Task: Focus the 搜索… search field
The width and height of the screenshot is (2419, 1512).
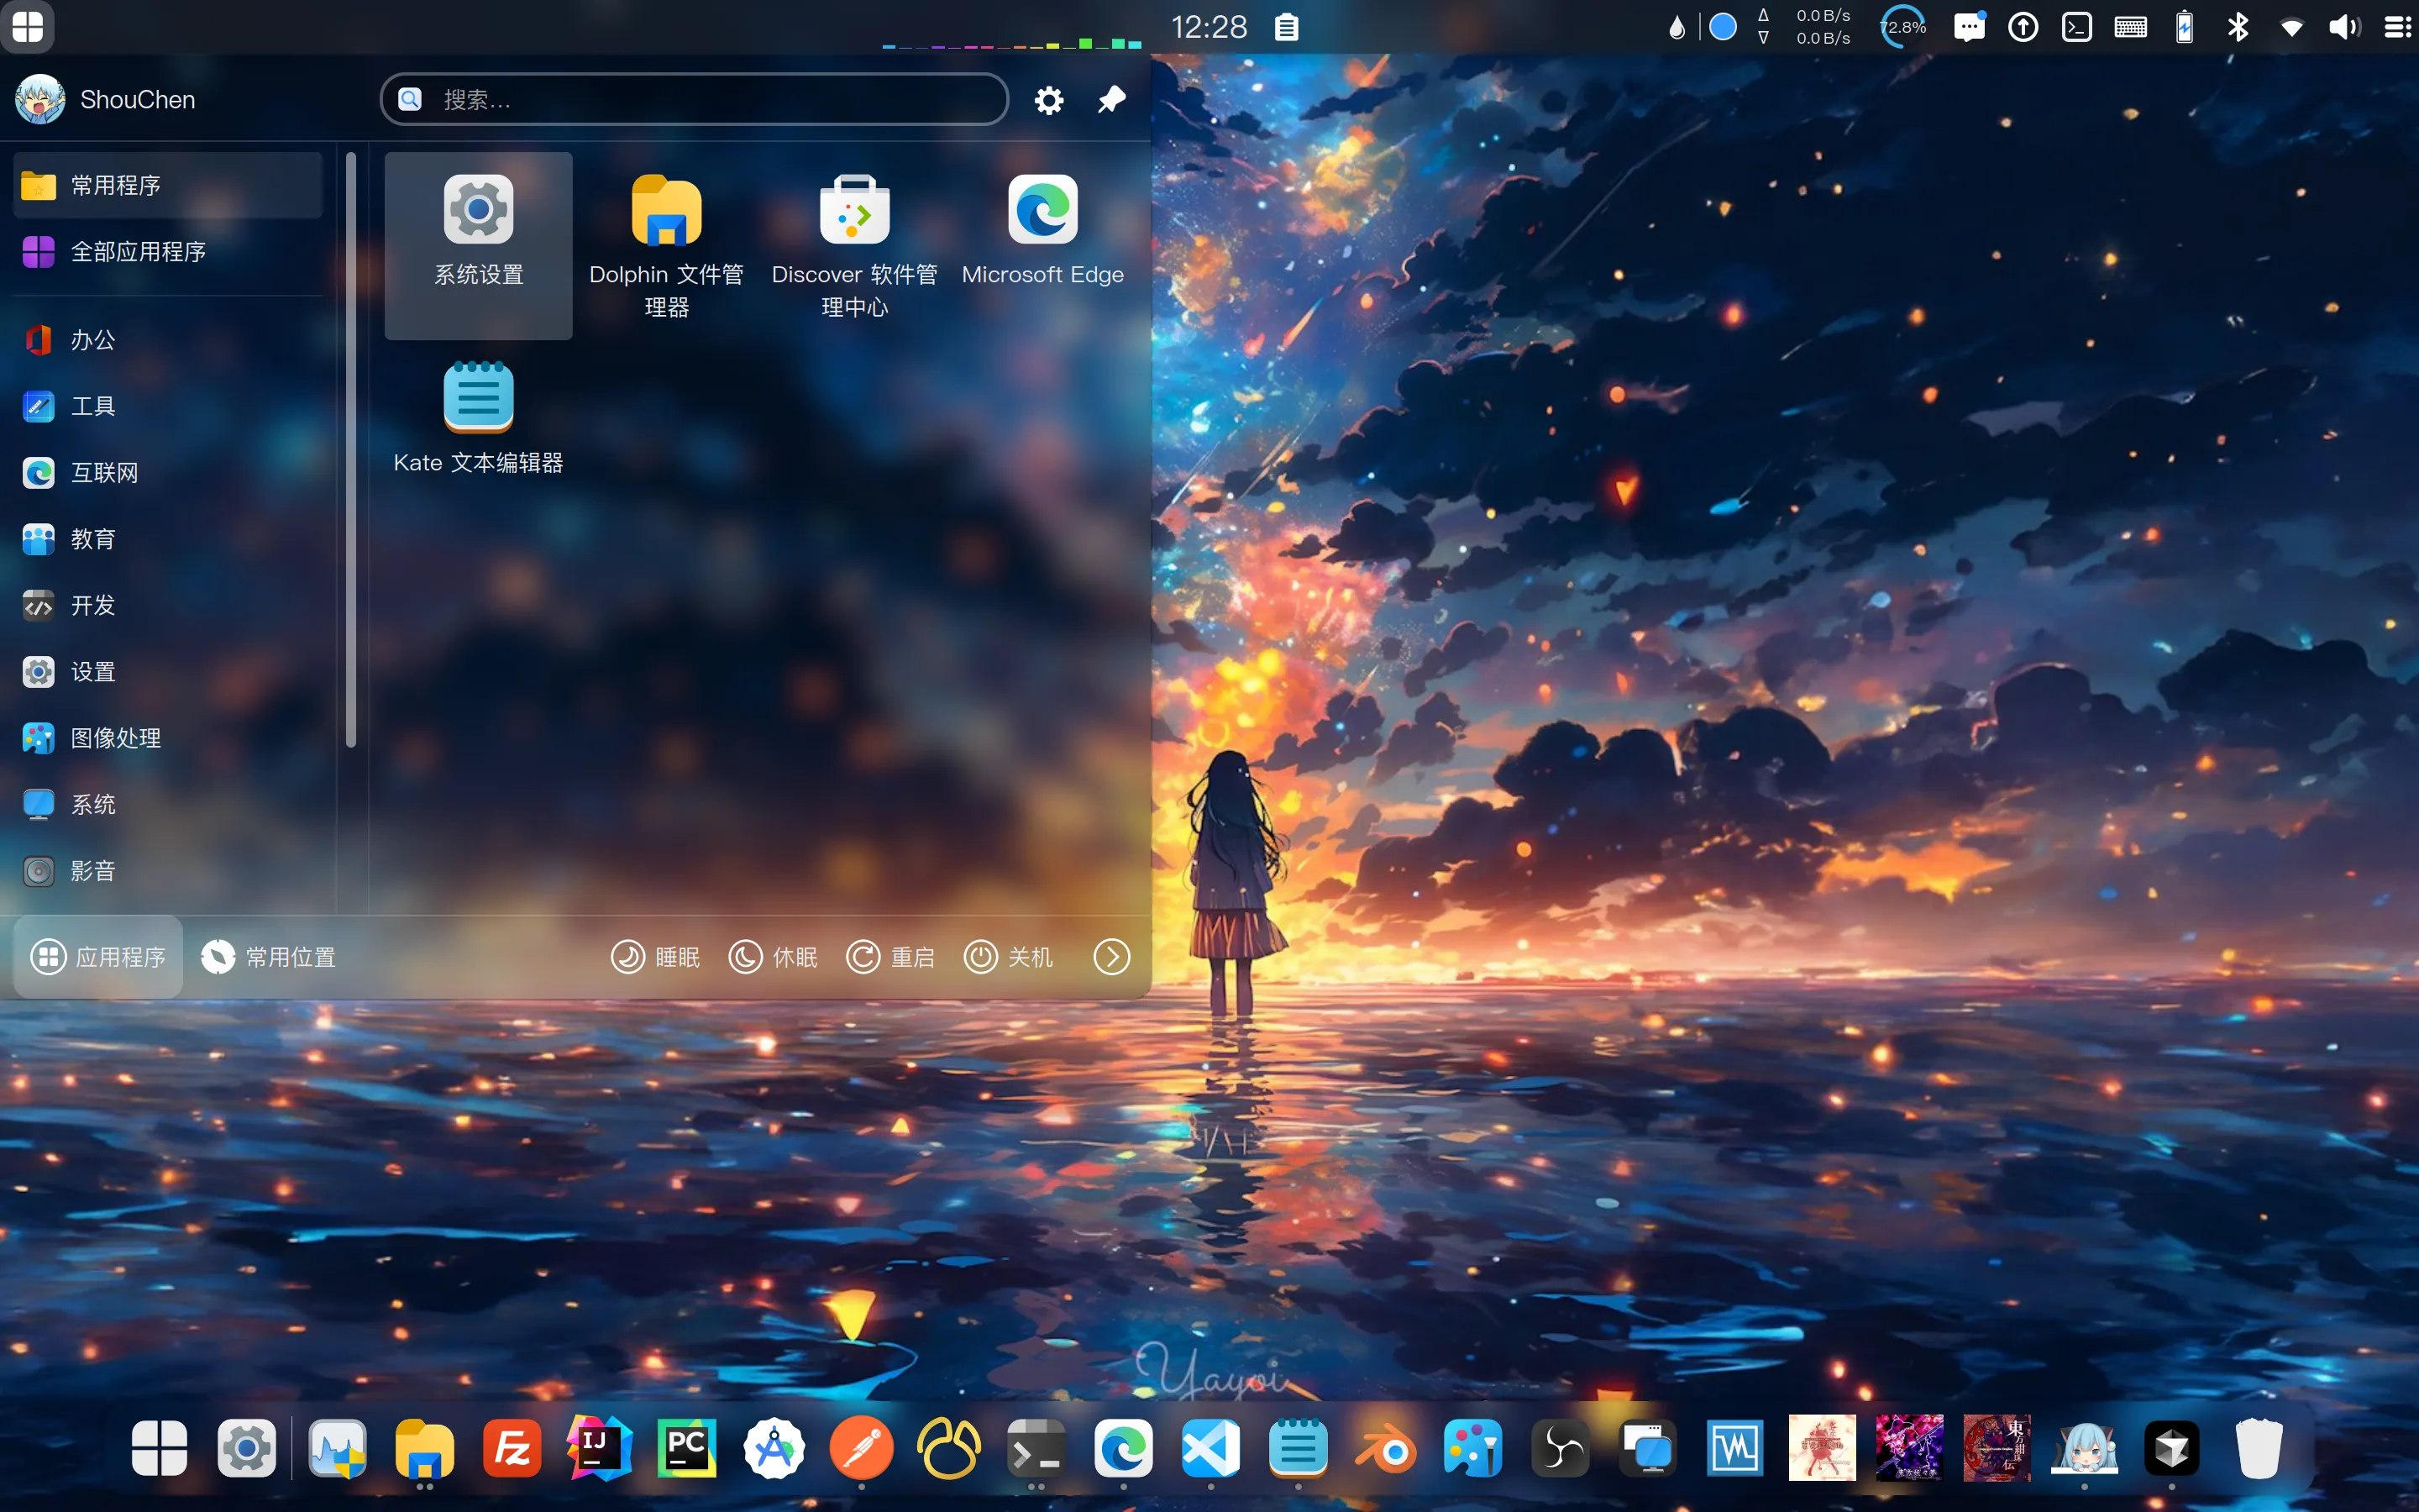Action: (x=694, y=99)
